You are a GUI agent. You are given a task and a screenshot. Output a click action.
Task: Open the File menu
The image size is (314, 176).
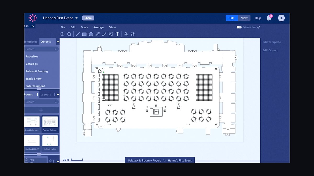[x=63, y=27]
